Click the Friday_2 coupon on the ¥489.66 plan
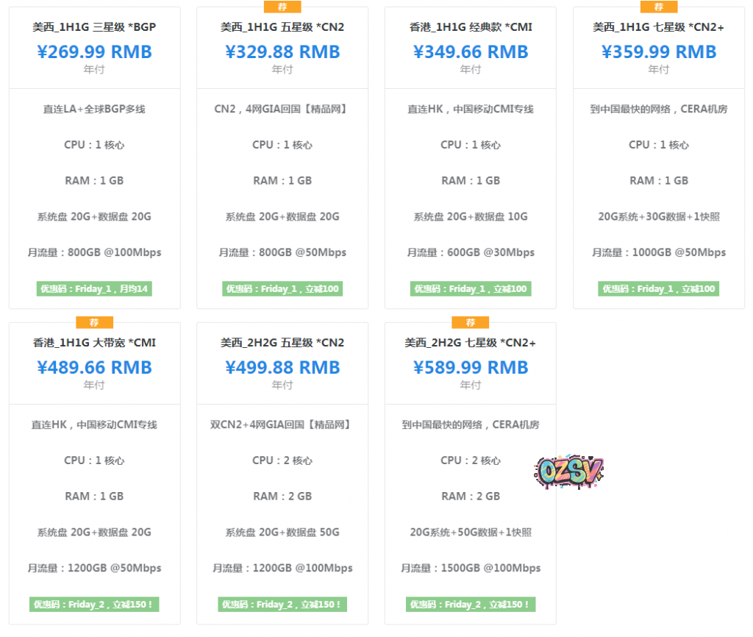 [x=94, y=605]
